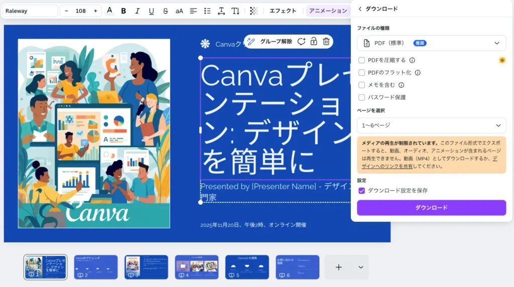Open the アニメーション panel
The height and width of the screenshot is (287, 514).
click(x=328, y=11)
